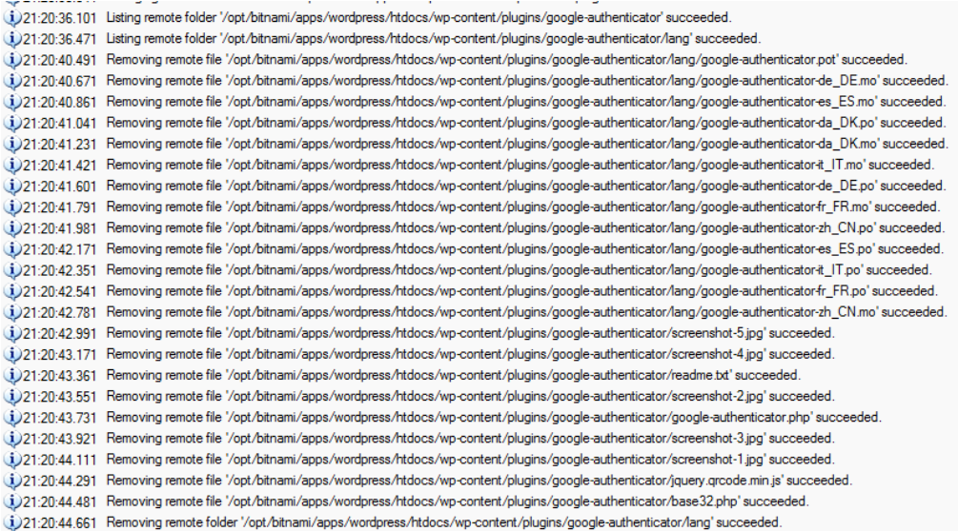Click the google-authenticator-da_DK.po log line
Screen dimensions: 958x531
click(x=476, y=123)
